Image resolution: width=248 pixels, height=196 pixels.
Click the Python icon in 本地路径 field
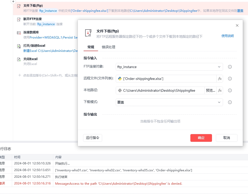[x=120, y=90]
